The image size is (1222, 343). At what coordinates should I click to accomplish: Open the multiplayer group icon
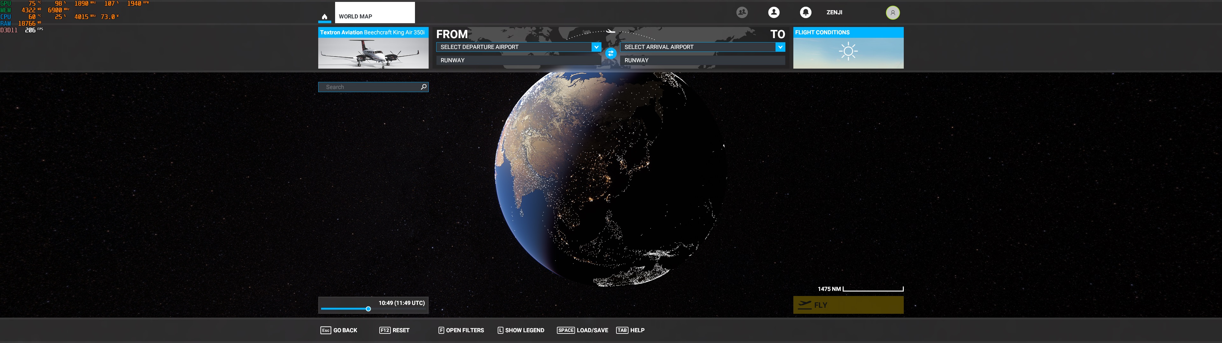pos(742,12)
